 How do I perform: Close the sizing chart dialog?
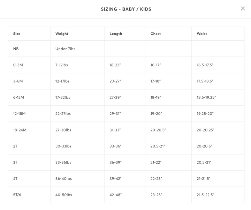coord(243,9)
